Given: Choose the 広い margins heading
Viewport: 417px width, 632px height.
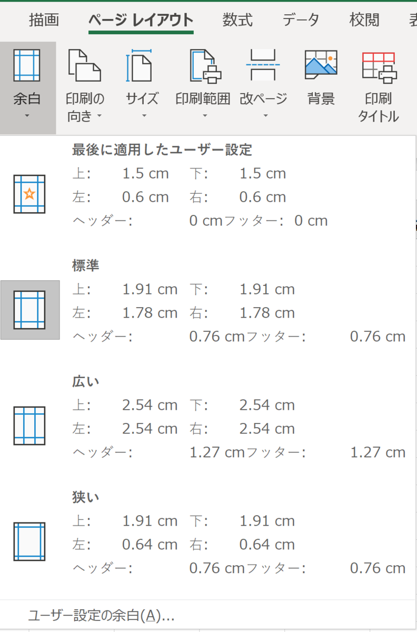Looking at the screenshot, I should (86, 382).
